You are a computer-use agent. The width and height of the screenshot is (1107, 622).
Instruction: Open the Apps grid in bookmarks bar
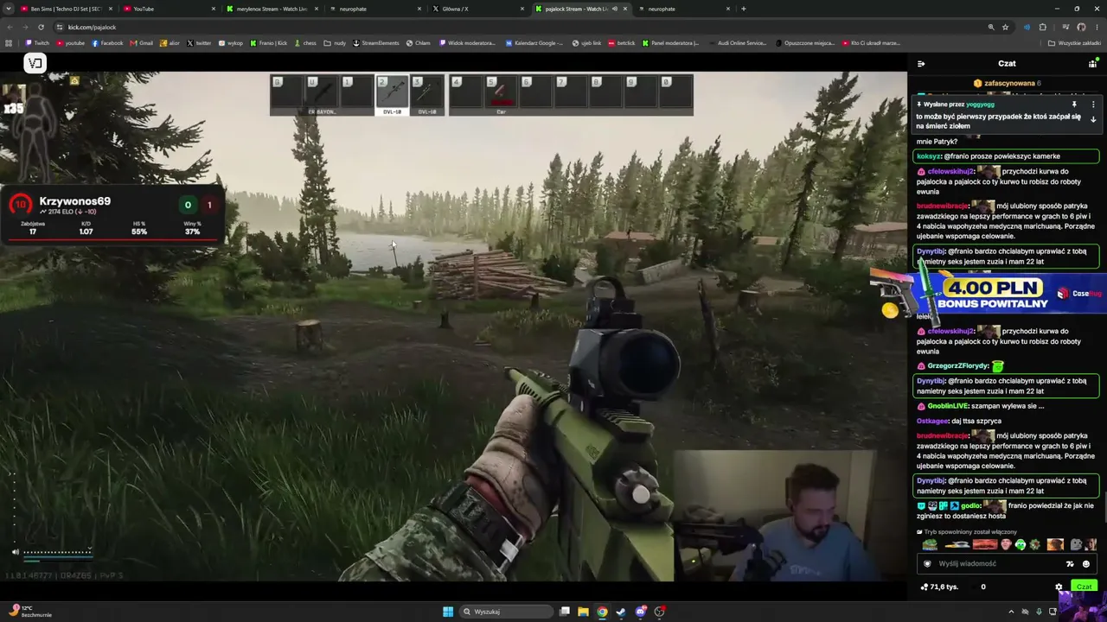click(x=9, y=43)
